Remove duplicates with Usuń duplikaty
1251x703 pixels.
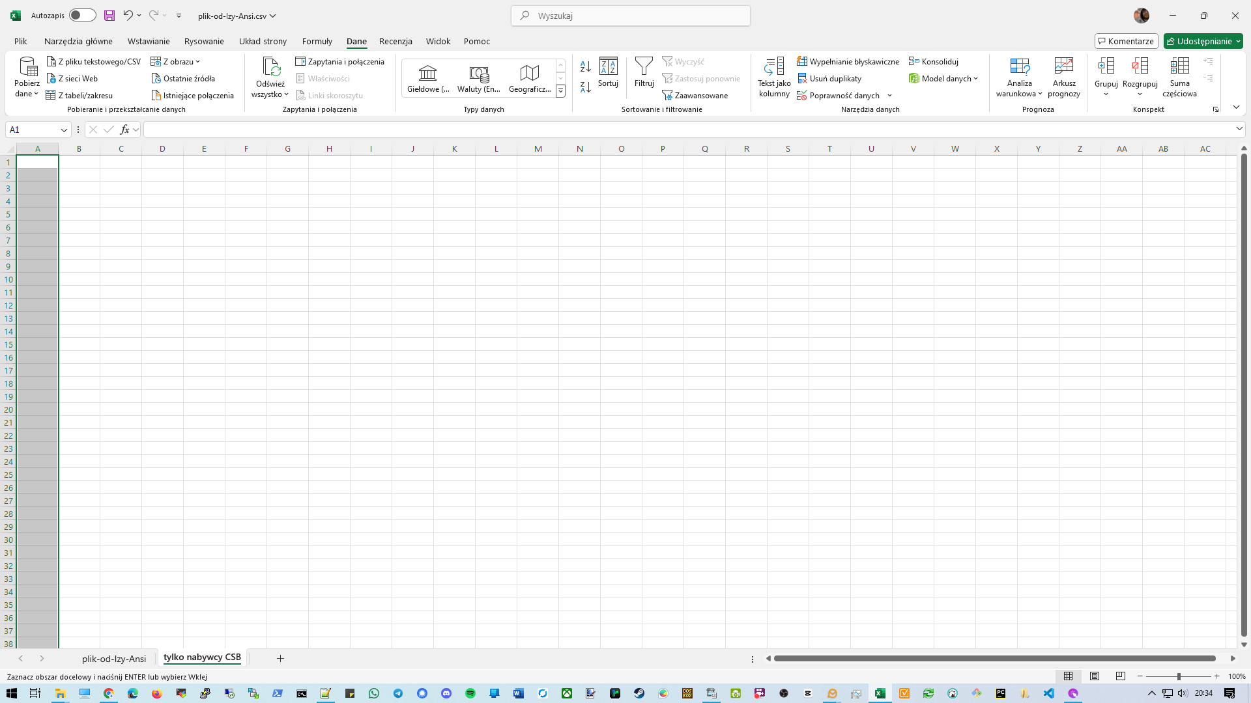point(835,78)
